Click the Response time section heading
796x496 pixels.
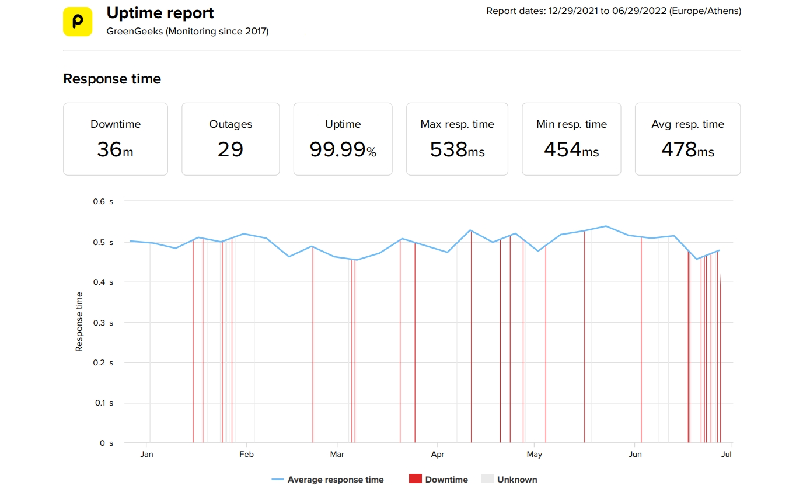coord(112,79)
